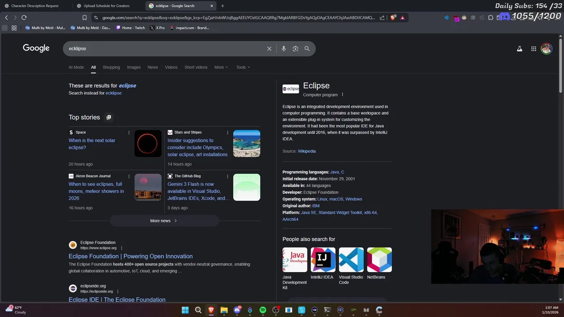Viewport: 564px width, 317px height.
Task: Open Windows taskbar search
Action: pos(198,310)
